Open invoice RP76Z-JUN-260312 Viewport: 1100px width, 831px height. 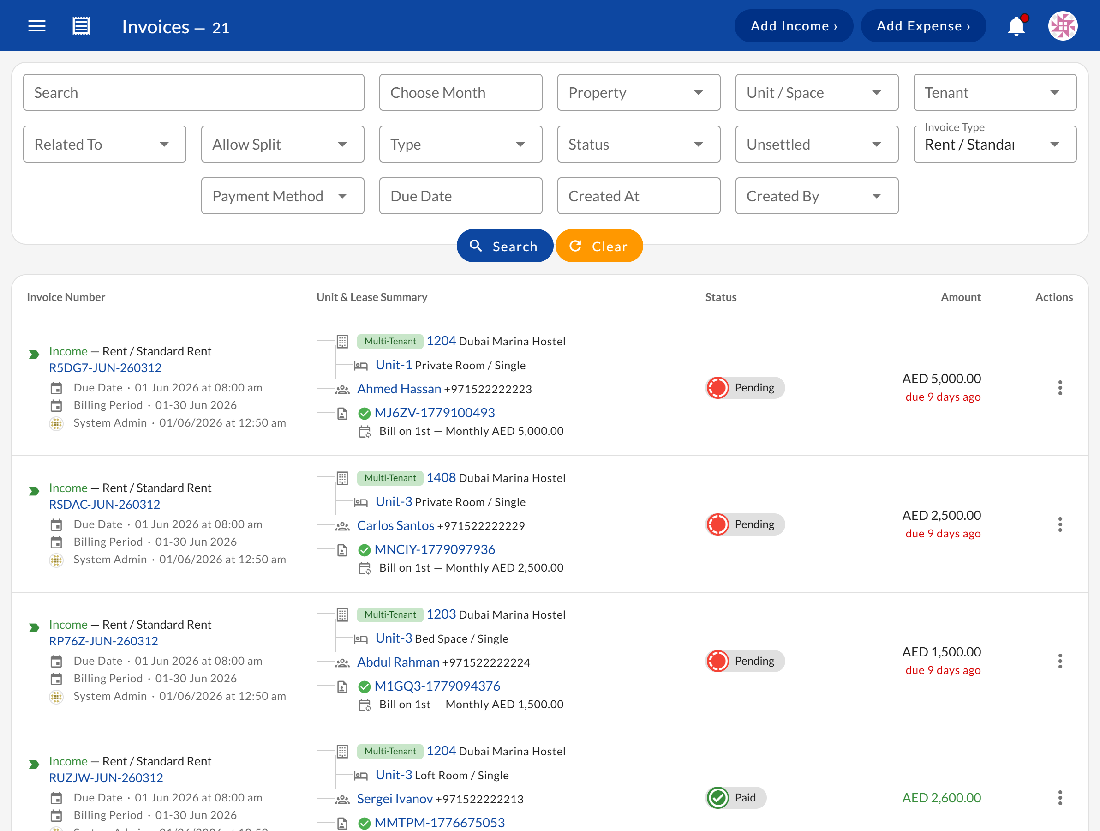click(x=103, y=641)
